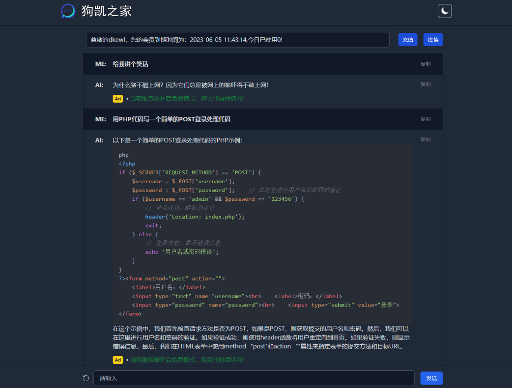
Task: Click the code line $username = $_POST['username'];
Action: pyautogui.click(x=183, y=181)
